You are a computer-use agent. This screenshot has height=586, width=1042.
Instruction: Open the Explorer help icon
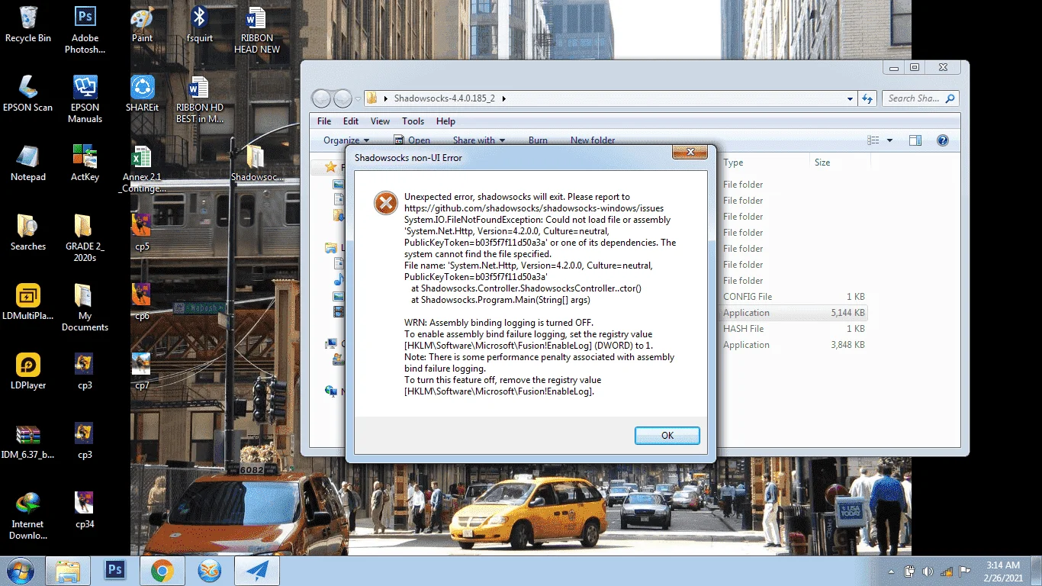(942, 140)
